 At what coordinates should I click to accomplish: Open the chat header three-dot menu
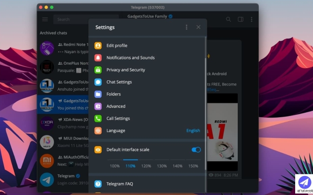[251, 19]
